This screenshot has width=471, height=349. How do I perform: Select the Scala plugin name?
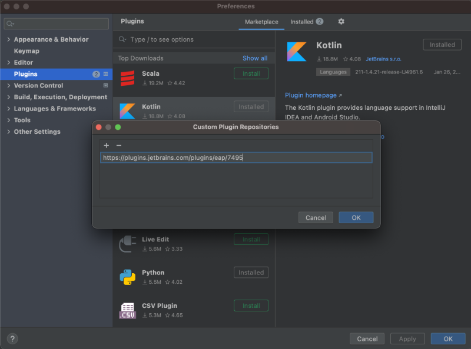point(151,73)
